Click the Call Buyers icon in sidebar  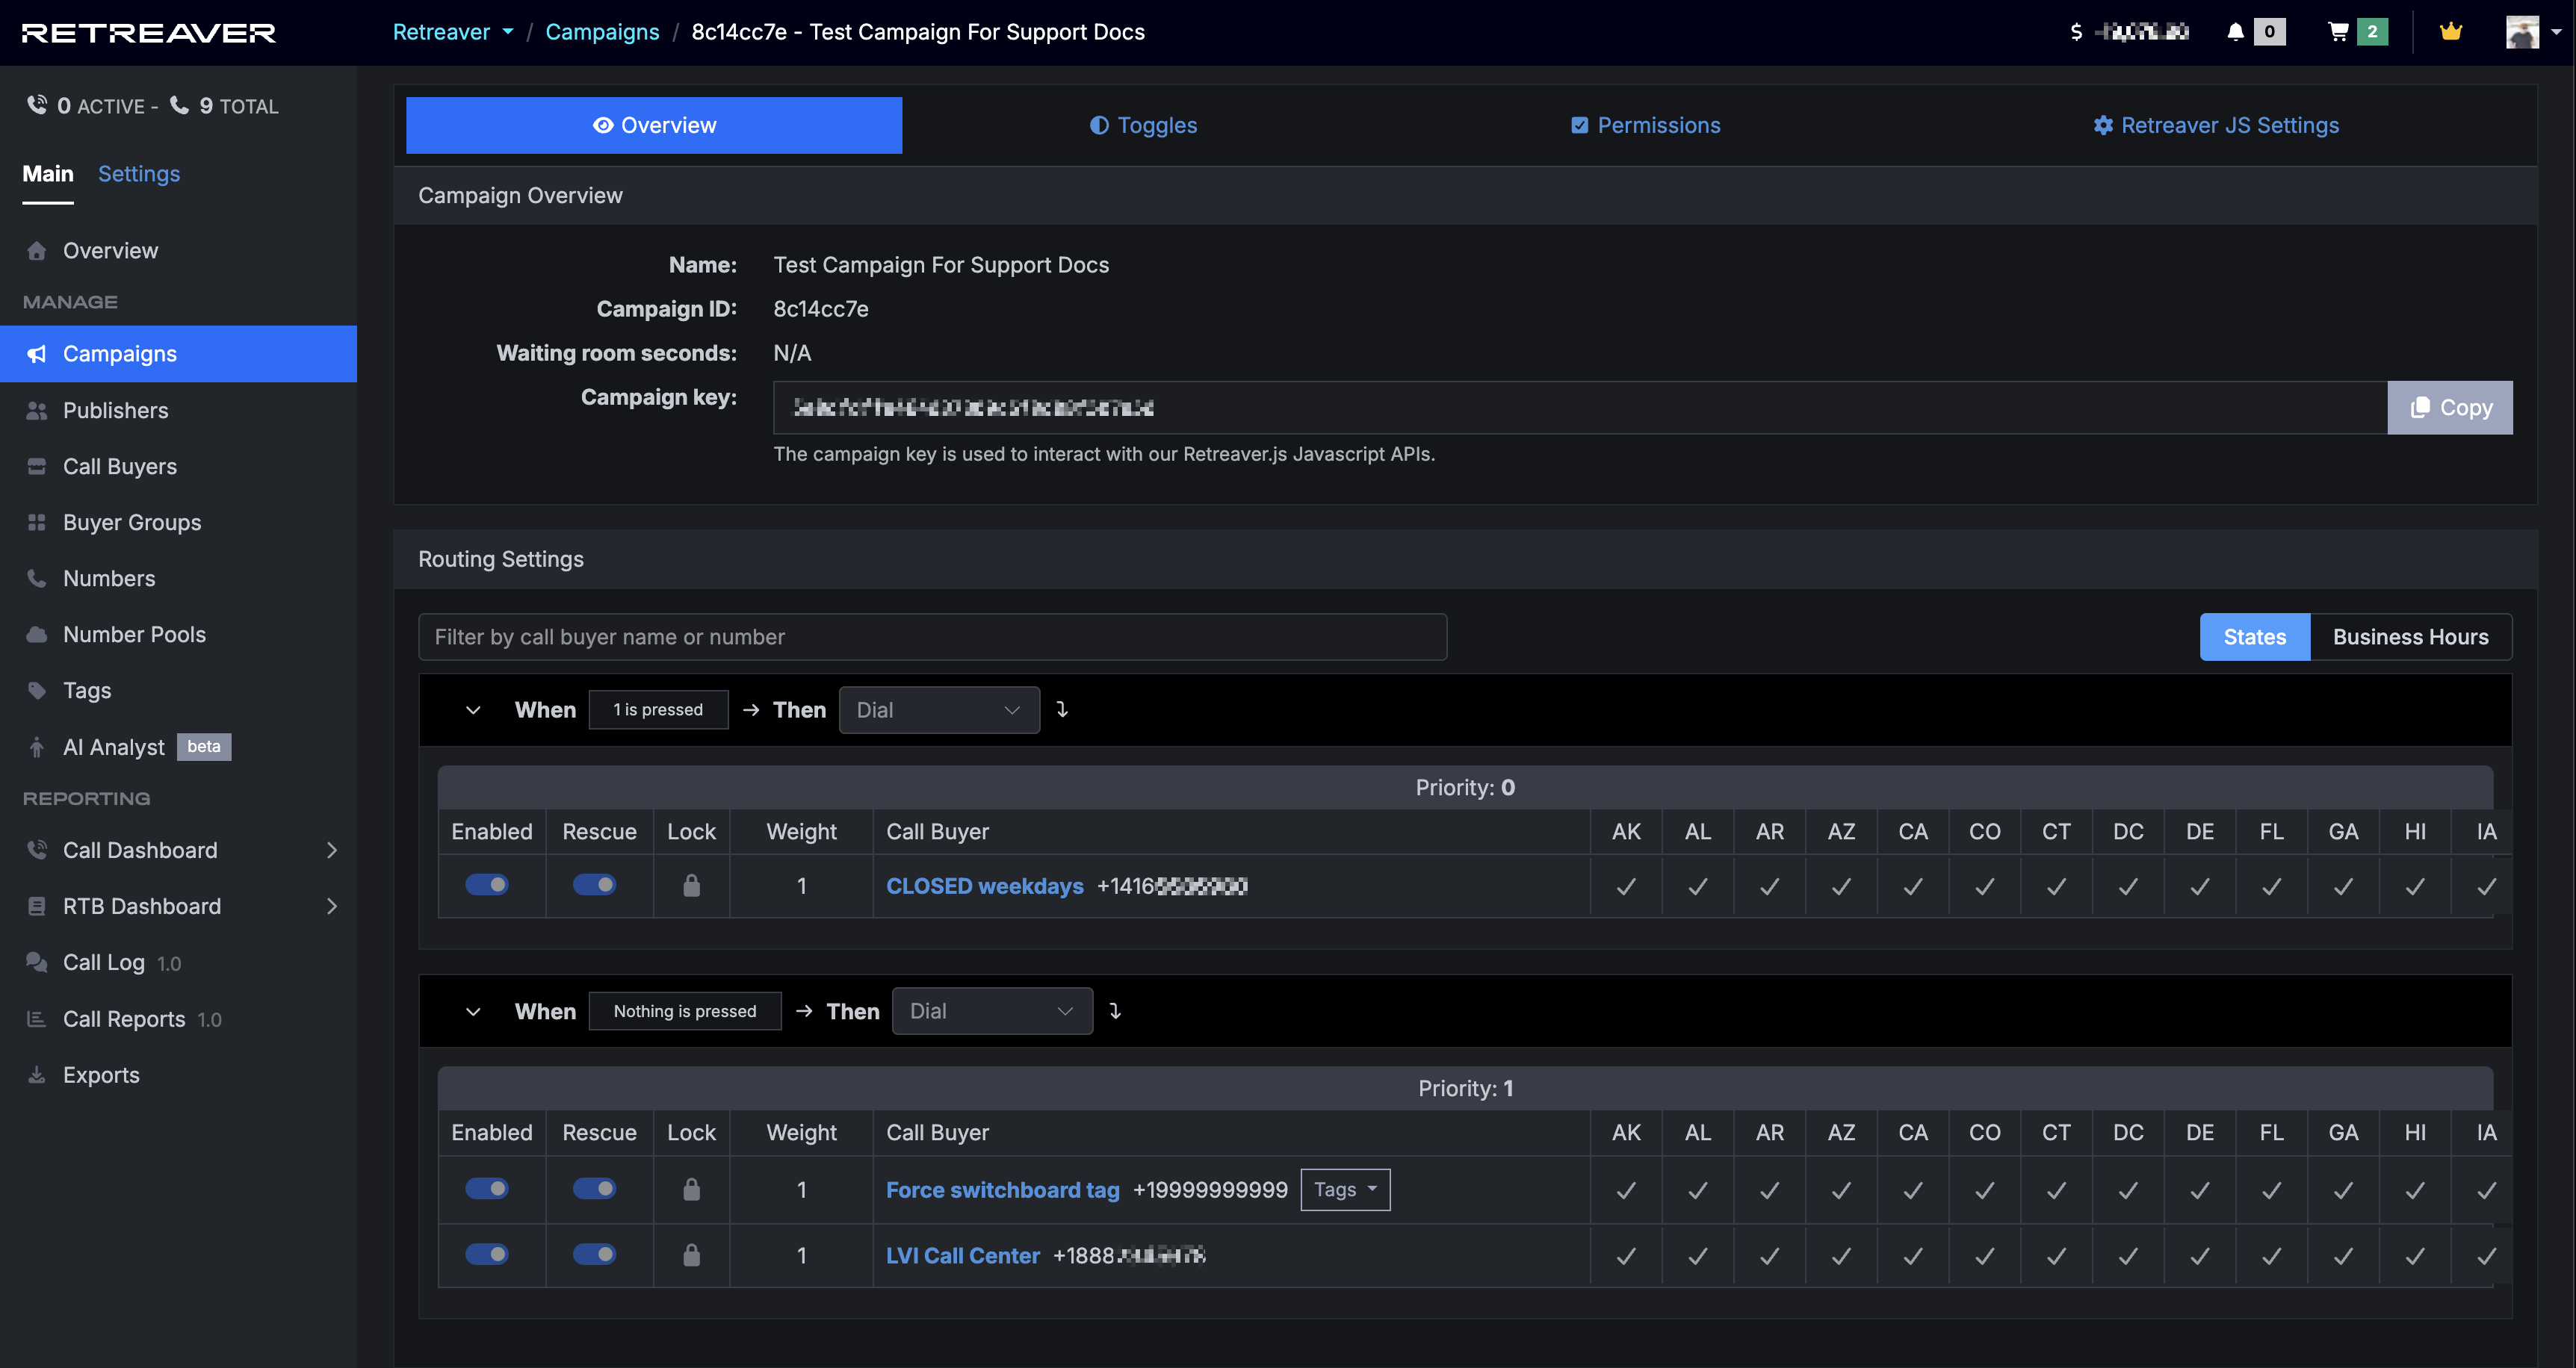[x=37, y=467]
